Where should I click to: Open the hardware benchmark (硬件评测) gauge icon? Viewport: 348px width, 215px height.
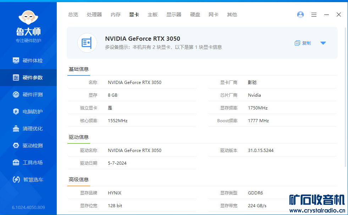click(16, 95)
